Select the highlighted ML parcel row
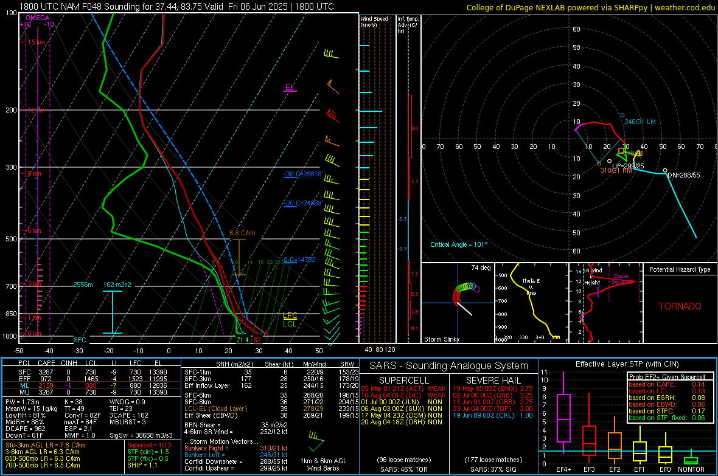 92,385
